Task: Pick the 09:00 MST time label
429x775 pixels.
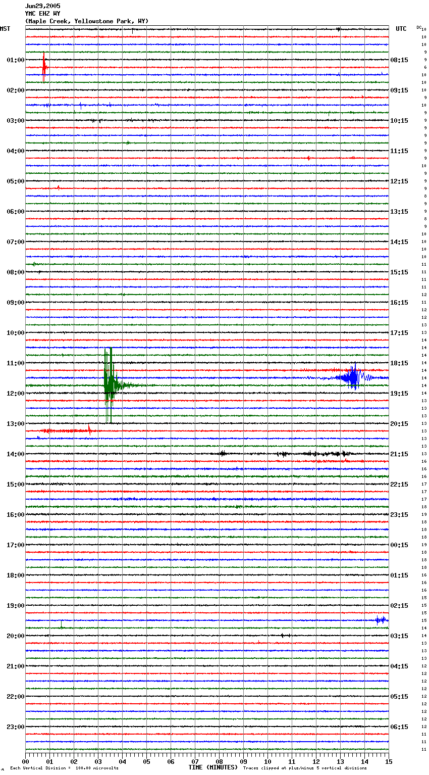Action: (x=16, y=303)
